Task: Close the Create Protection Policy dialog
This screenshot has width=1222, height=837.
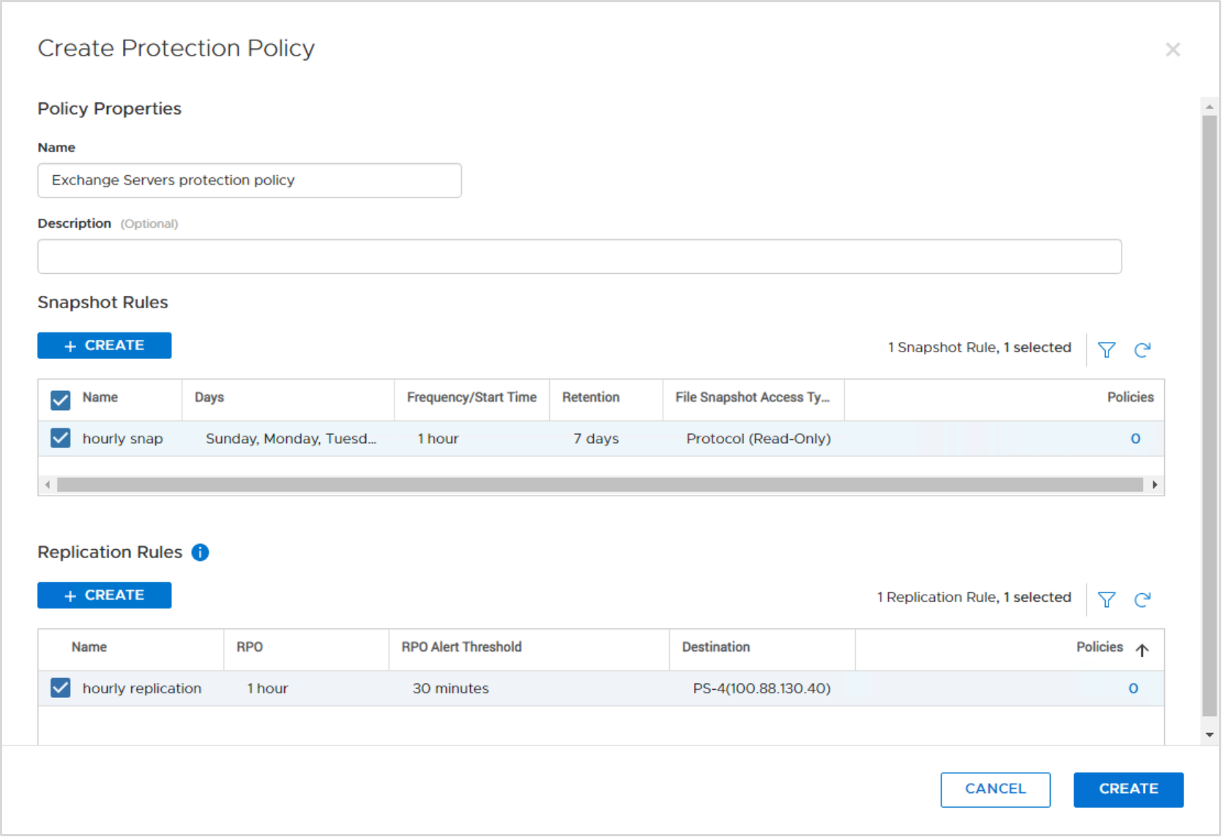Action: [x=1173, y=49]
